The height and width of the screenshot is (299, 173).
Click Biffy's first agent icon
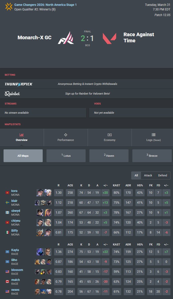tap(40, 232)
